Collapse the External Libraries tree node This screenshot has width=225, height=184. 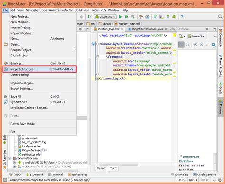pyautogui.click(x=10, y=158)
